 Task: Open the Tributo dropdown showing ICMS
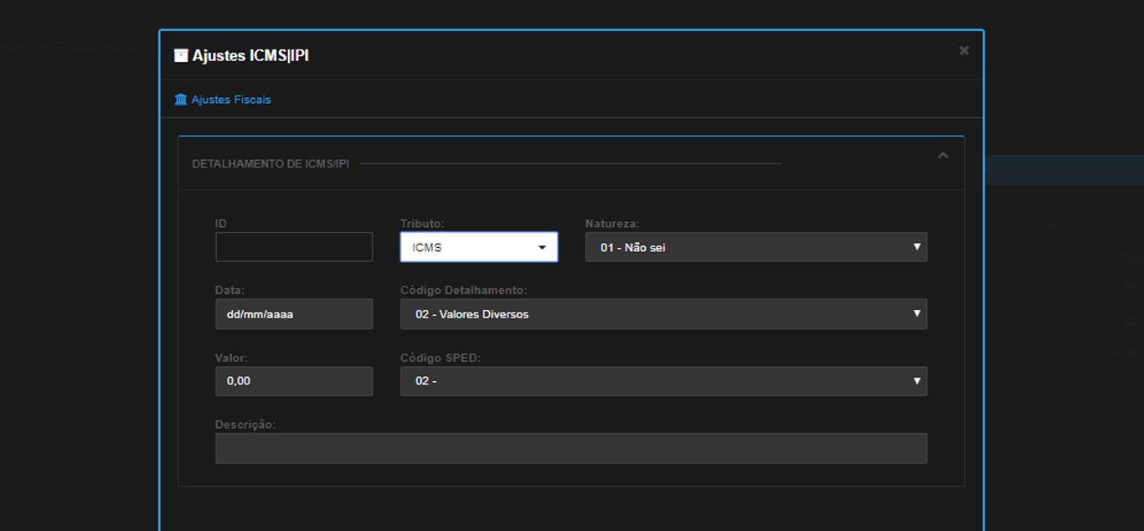(x=479, y=247)
